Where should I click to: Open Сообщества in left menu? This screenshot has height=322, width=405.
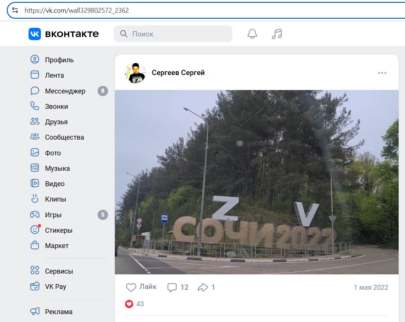(64, 137)
